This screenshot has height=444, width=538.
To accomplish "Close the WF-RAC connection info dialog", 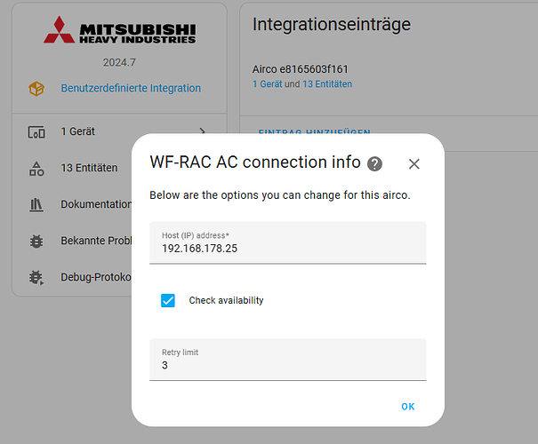I will [414, 163].
